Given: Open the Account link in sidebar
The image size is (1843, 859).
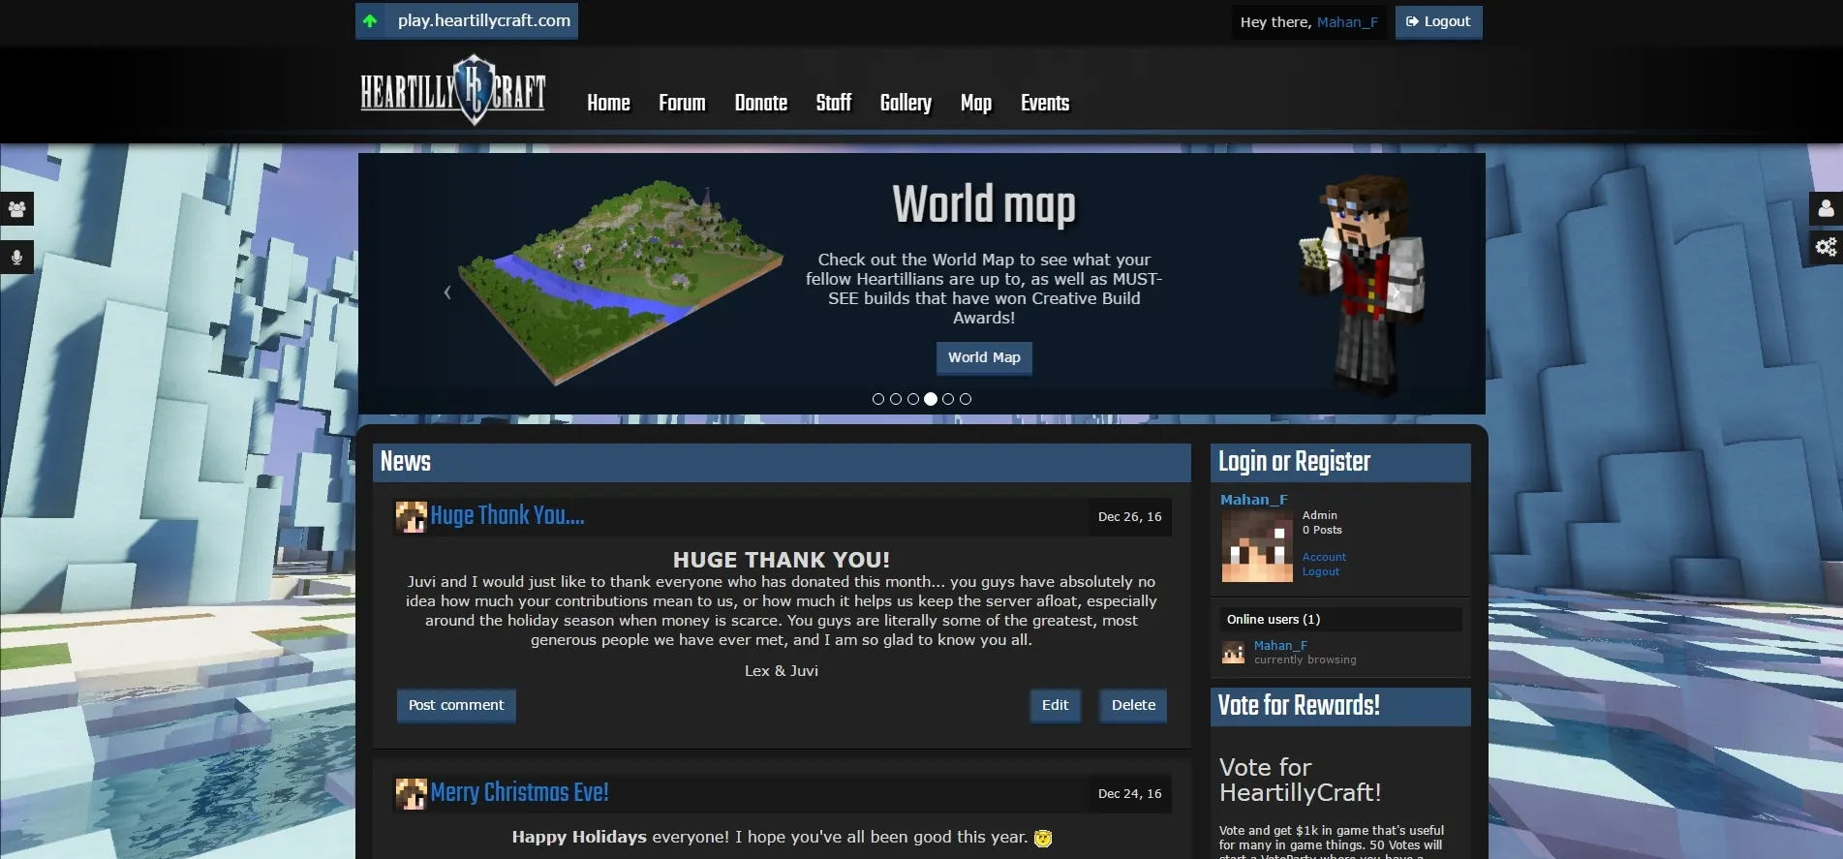Looking at the screenshot, I should (x=1324, y=557).
